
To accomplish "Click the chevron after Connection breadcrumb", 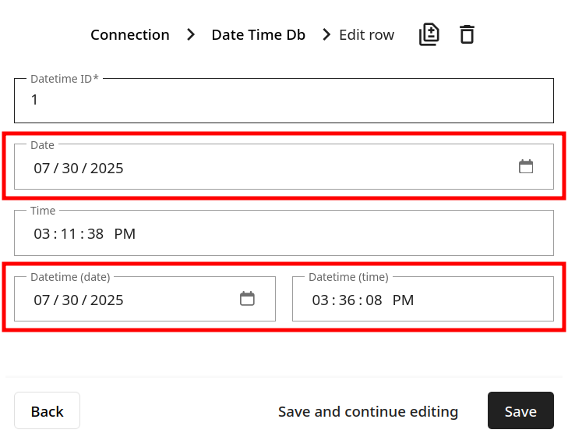I will 191,35.
